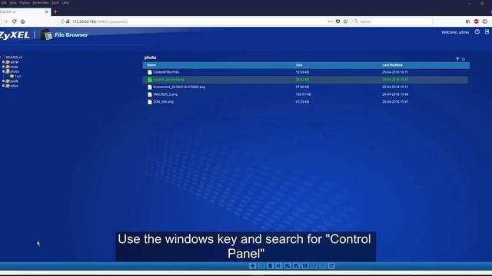Select the Test subfolder in tree
Screen dimensions: 492x276
[x=18, y=76]
